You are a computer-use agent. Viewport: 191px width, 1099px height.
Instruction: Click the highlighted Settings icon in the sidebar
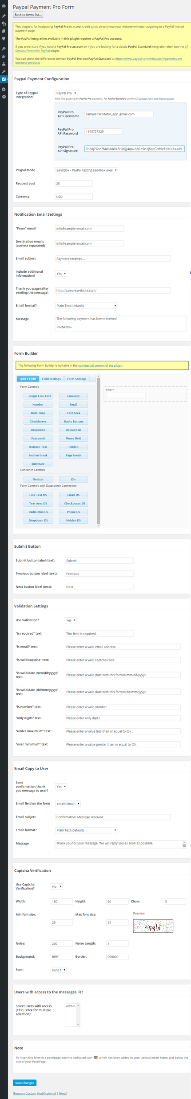[4, 79]
